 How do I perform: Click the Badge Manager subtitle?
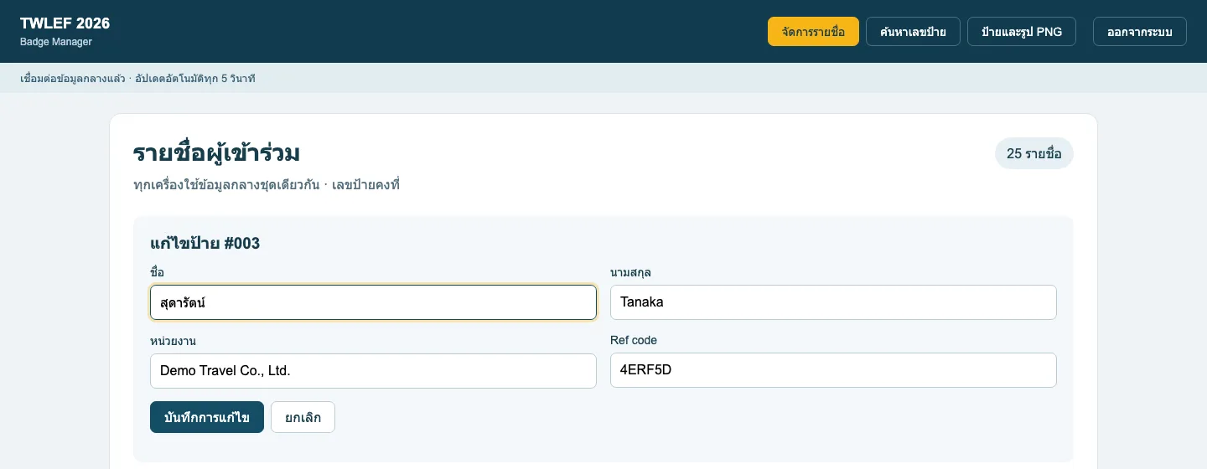click(56, 42)
